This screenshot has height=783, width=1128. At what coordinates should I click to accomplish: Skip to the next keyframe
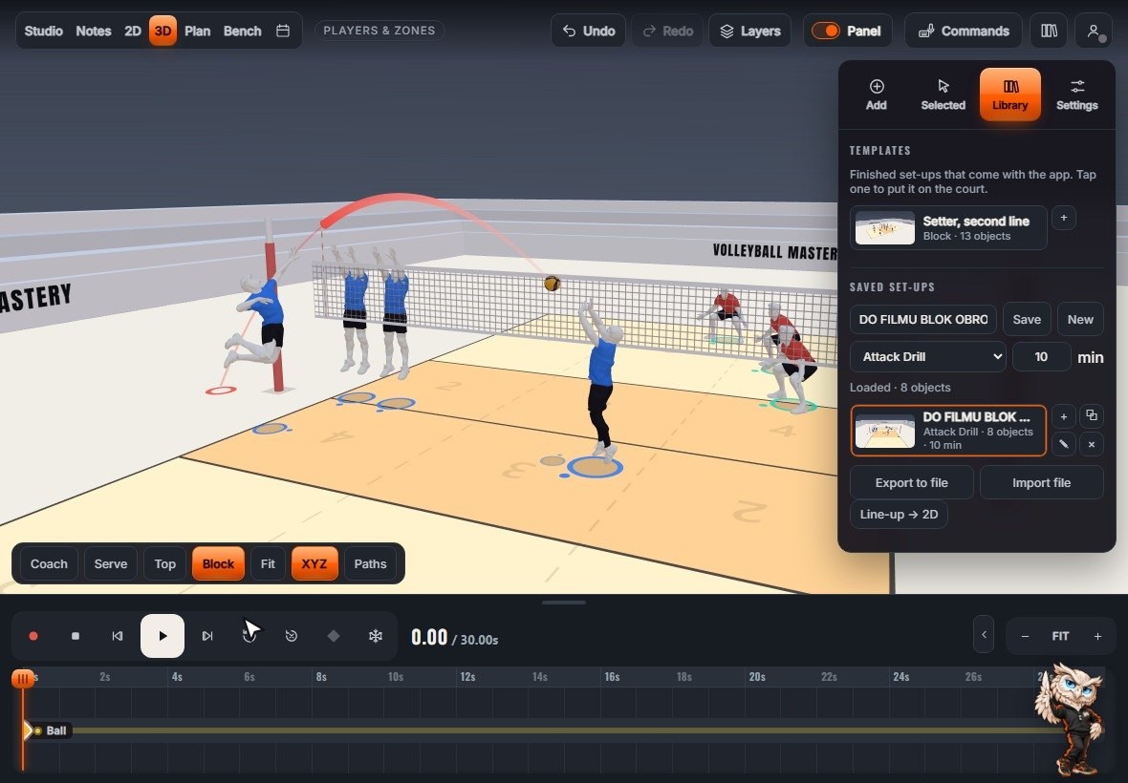(207, 636)
